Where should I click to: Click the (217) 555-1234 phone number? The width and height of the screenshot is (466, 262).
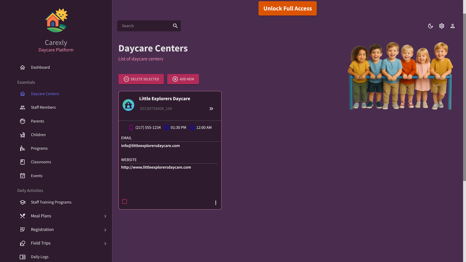[x=148, y=128]
